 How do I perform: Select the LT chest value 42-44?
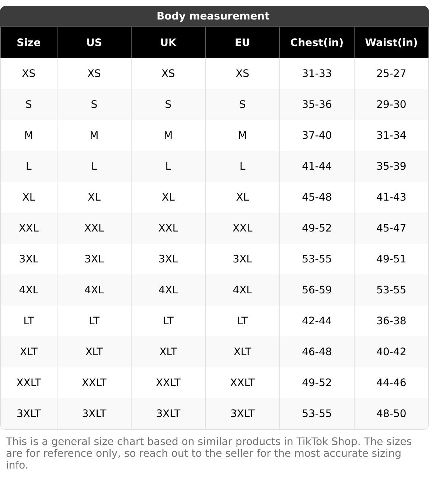point(317,321)
